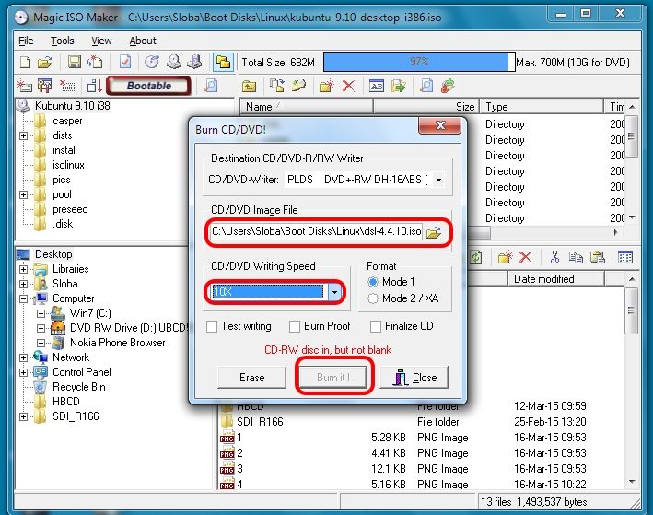Collapse the Computer node
The width and height of the screenshot is (653, 515).
click(23, 298)
